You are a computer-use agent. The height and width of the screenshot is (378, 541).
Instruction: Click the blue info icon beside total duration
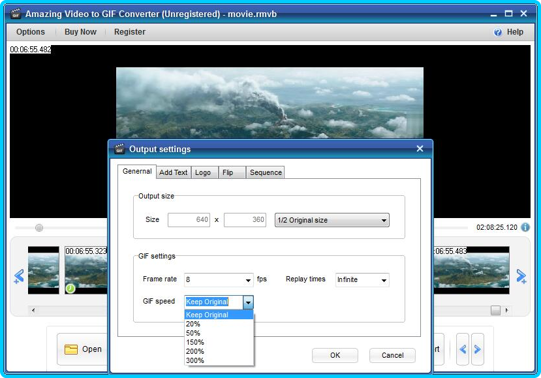pyautogui.click(x=525, y=227)
